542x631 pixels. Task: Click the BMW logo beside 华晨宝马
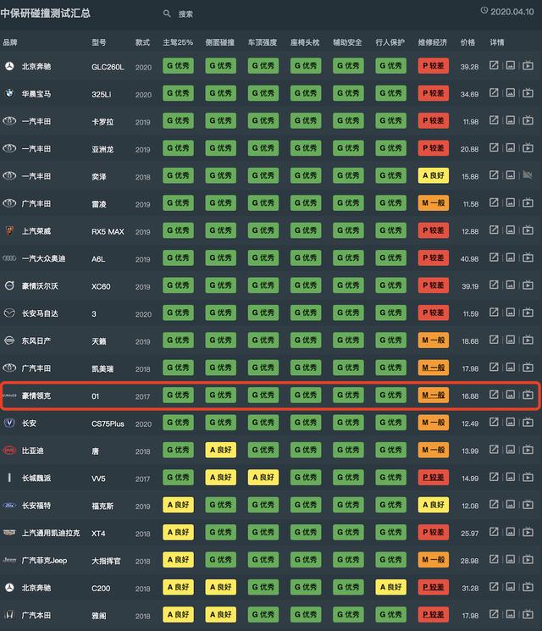tap(9, 93)
